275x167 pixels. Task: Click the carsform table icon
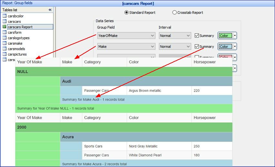tap(5, 32)
